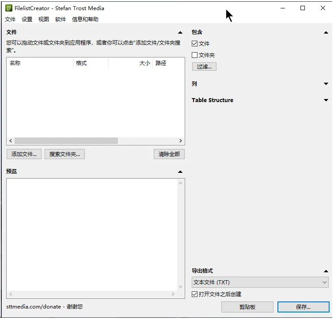The height and width of the screenshot is (320, 334).
Task: Close the FilelistCreator window
Action: pos(323,8)
